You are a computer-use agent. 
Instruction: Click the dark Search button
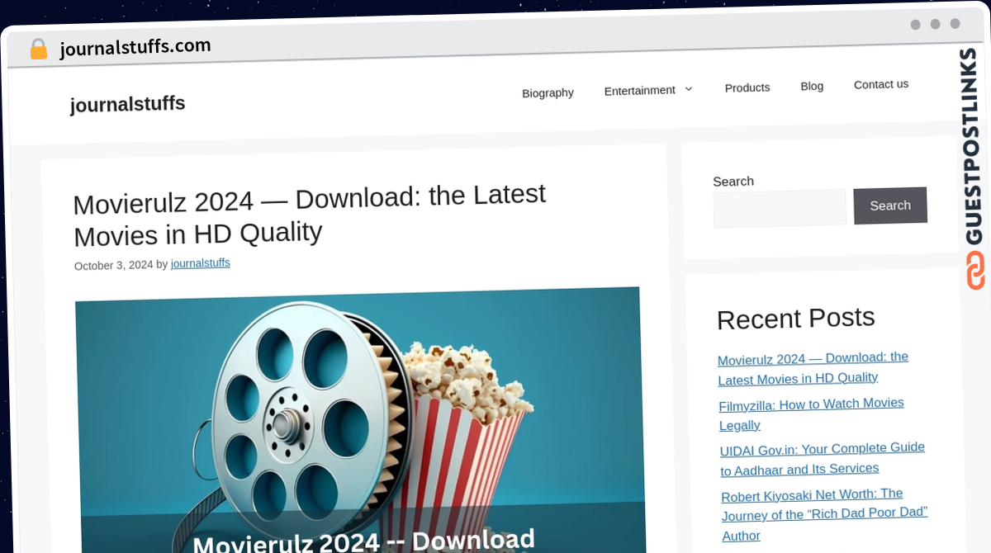(890, 206)
